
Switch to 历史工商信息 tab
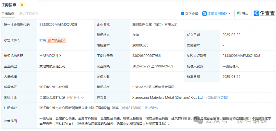[29, 14]
